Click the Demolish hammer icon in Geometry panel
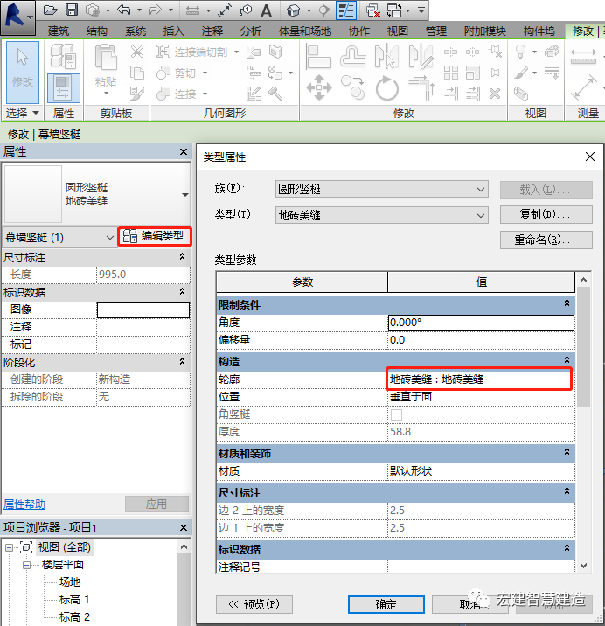 275,94
